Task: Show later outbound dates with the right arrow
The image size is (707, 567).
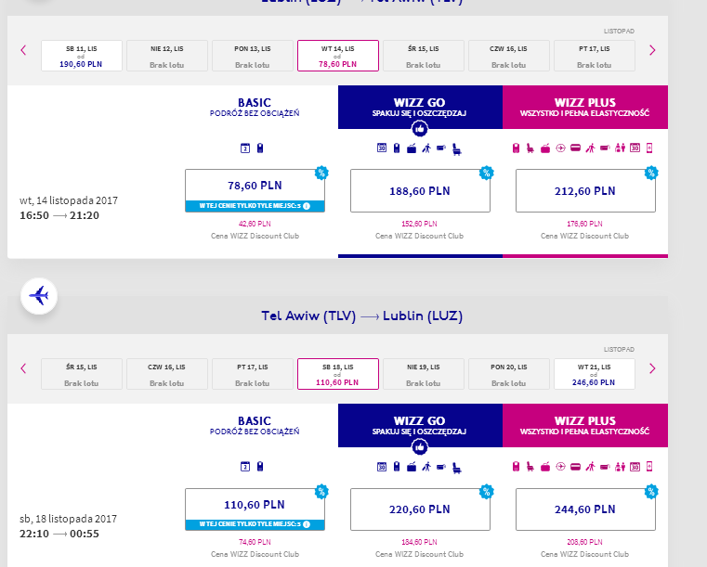Action: [x=652, y=50]
